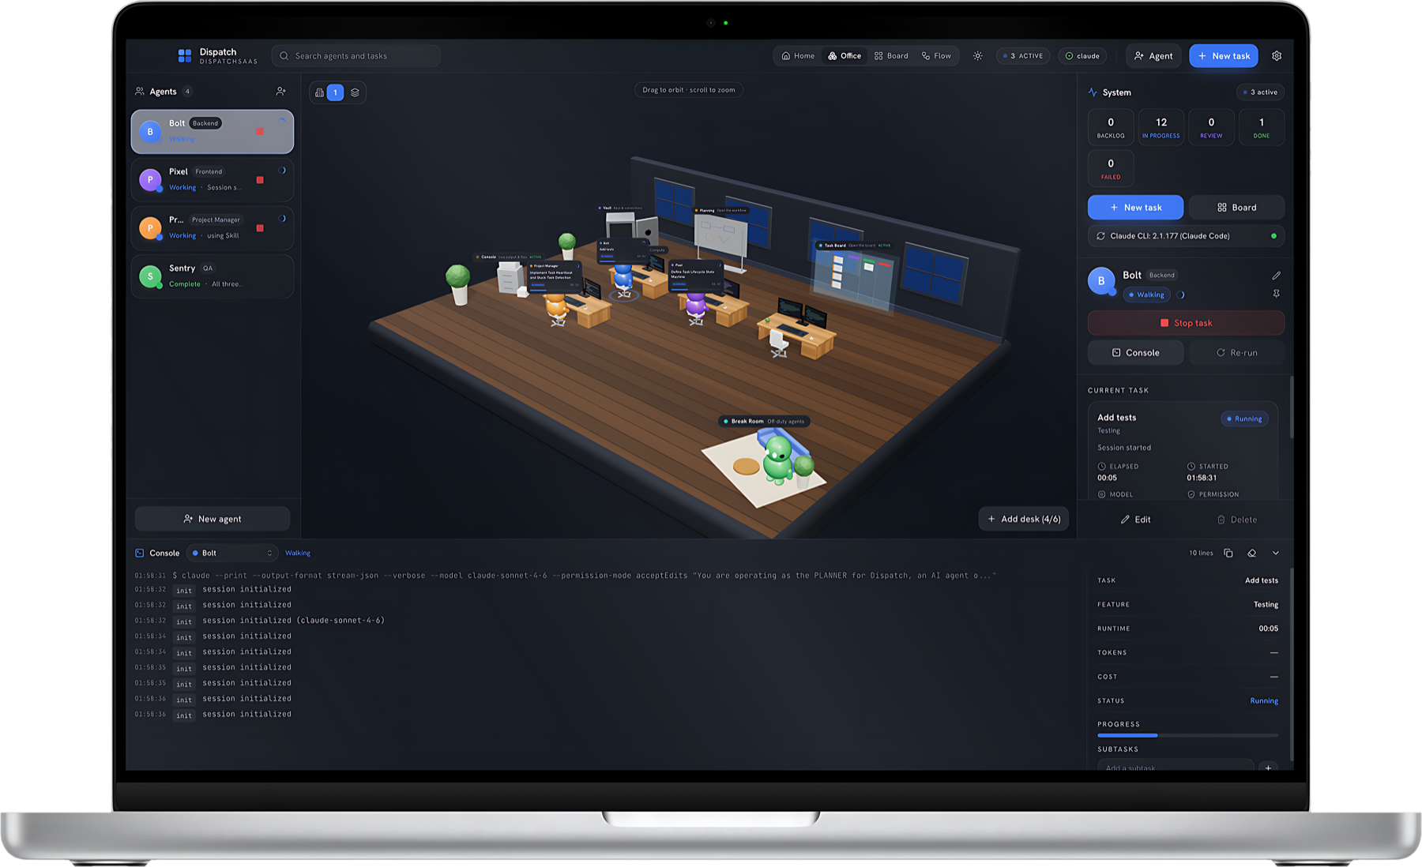Select Sentry QA agent card
This screenshot has width=1422, height=867.
(x=213, y=276)
